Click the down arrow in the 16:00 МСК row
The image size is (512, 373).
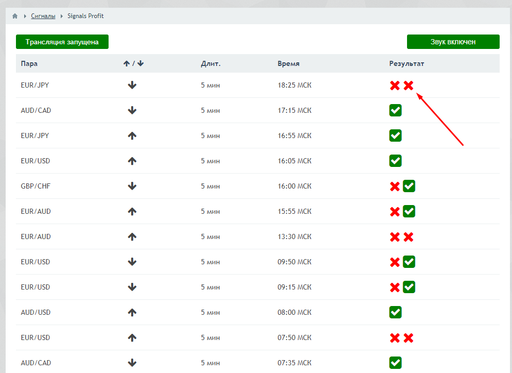click(132, 186)
